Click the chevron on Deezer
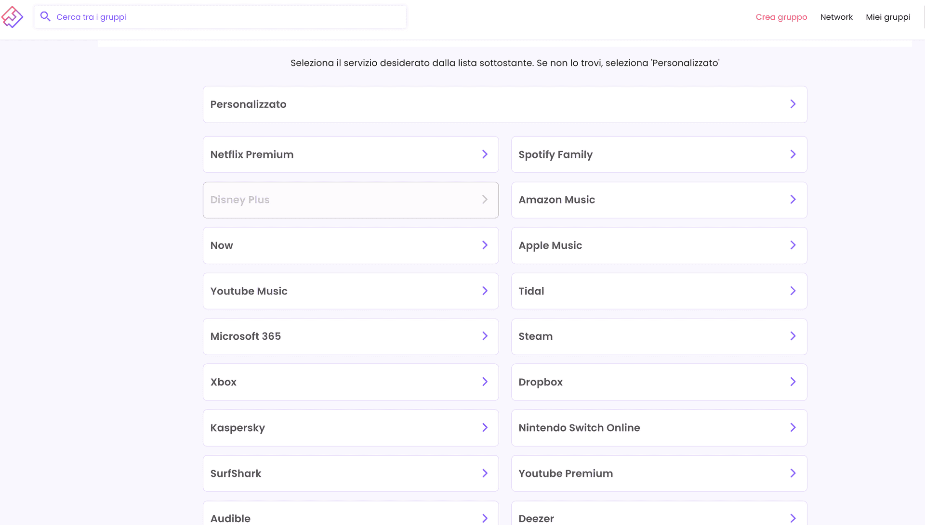This screenshot has height=525, width=925. click(x=793, y=518)
